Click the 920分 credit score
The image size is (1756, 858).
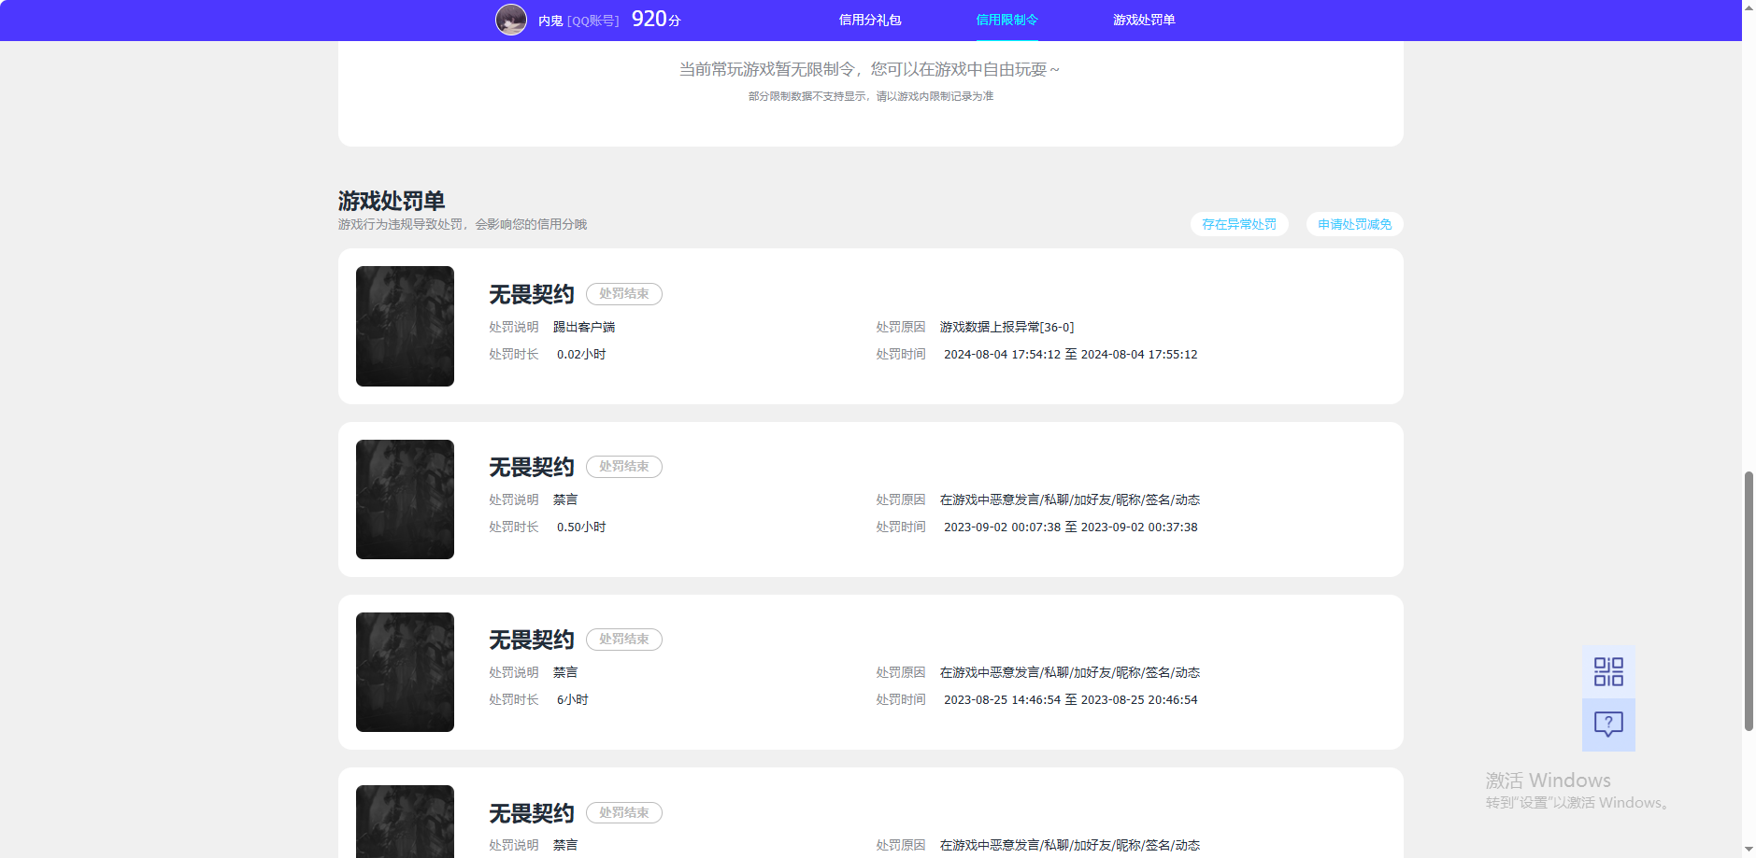tap(656, 20)
